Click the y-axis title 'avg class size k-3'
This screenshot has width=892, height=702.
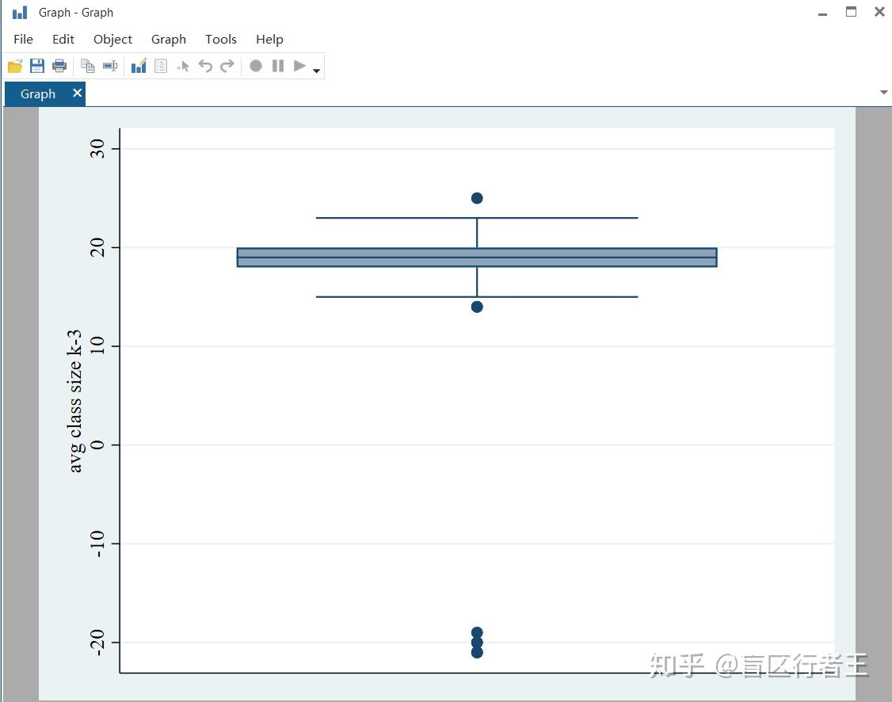74,401
